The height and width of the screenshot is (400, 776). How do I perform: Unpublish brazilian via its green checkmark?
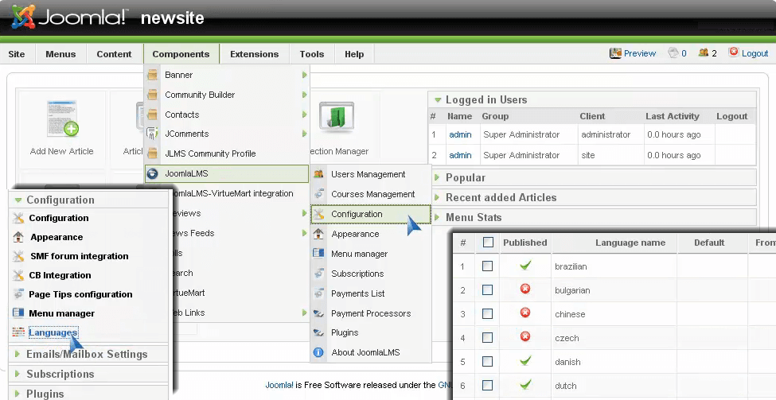[x=525, y=266]
